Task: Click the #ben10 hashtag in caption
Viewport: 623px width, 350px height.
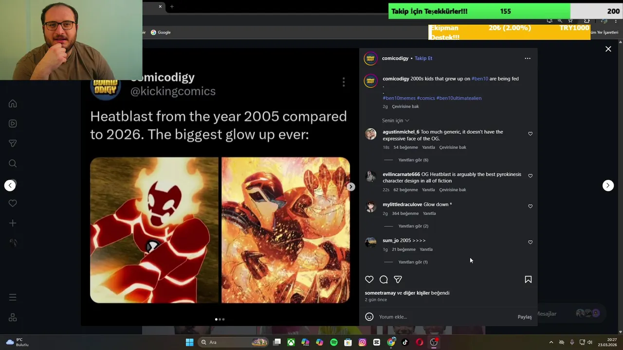Action: click(x=480, y=79)
